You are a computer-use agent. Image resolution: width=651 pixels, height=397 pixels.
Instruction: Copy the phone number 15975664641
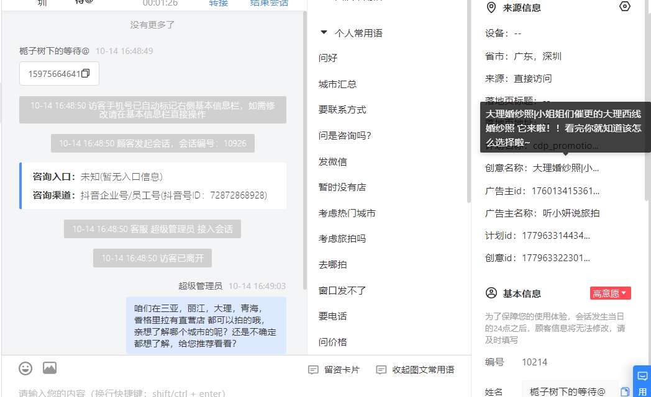click(x=86, y=73)
